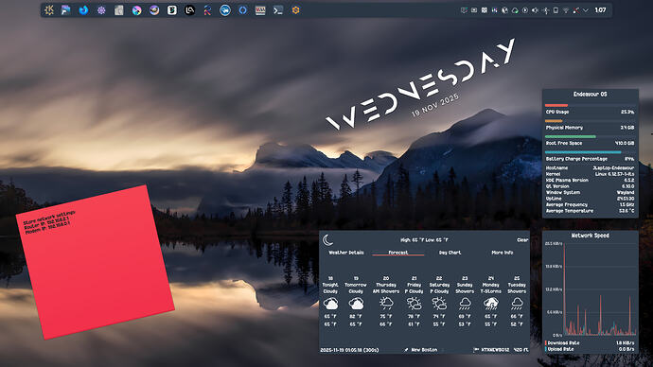
Task: Launch the Dolphin file manager from the panel
Action: click(66, 10)
